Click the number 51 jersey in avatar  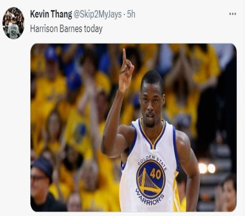click(x=13, y=31)
